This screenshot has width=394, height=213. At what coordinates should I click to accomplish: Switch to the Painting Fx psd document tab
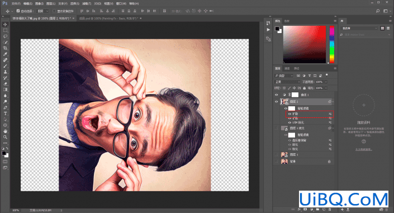click(108, 18)
